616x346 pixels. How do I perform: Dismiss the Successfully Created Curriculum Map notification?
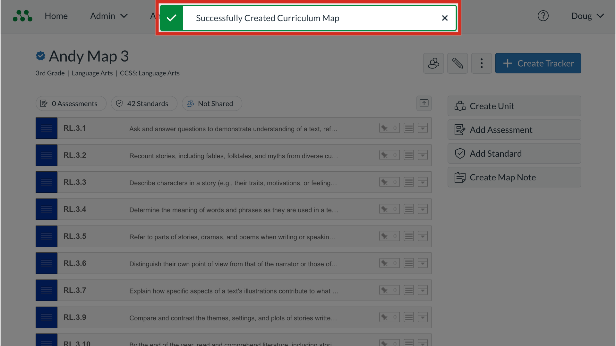pos(445,18)
